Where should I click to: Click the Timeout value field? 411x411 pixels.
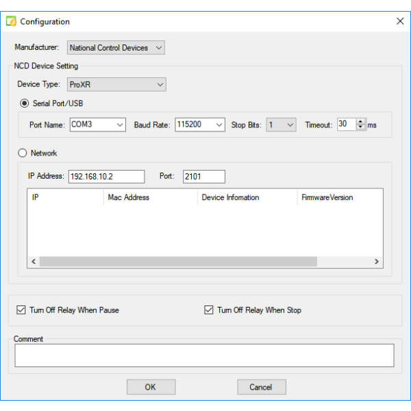(x=347, y=124)
